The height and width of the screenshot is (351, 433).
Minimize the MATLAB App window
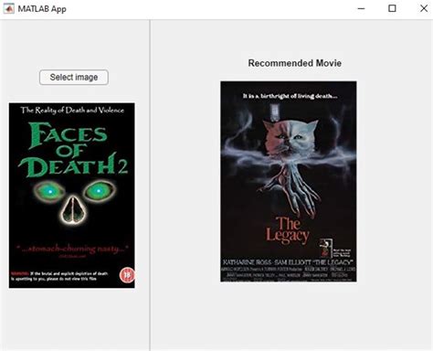tap(361, 8)
